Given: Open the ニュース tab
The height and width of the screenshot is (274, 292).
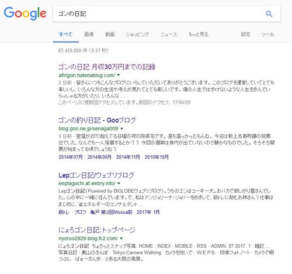Looking at the screenshot, I should coord(169,34).
